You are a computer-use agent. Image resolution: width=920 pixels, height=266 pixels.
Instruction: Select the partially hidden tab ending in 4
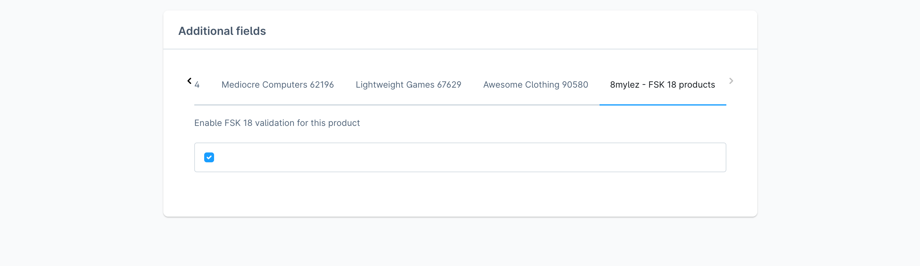(197, 85)
